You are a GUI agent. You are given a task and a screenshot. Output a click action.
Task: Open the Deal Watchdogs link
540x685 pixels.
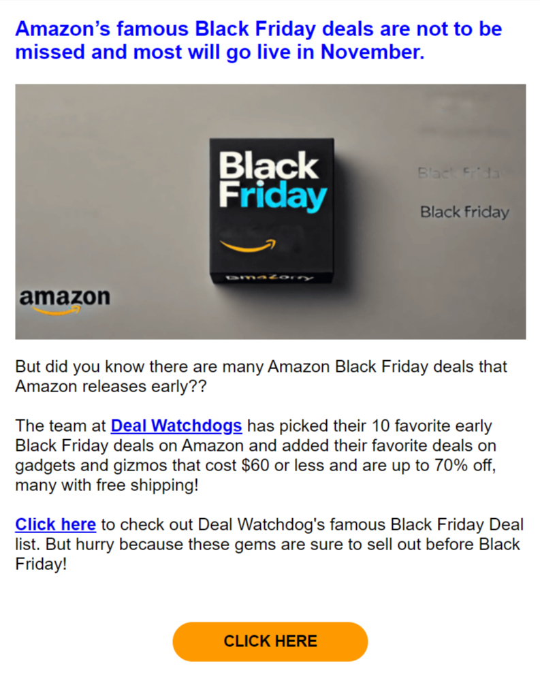pyautogui.click(x=176, y=426)
